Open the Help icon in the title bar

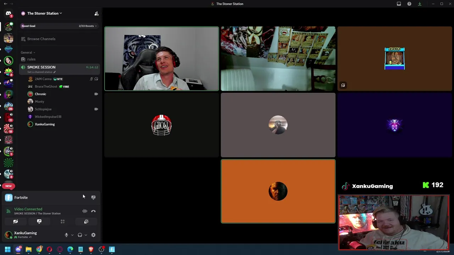tap(409, 4)
